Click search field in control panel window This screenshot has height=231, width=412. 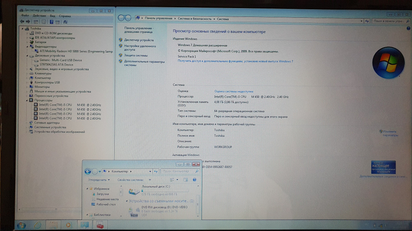tap(391, 21)
